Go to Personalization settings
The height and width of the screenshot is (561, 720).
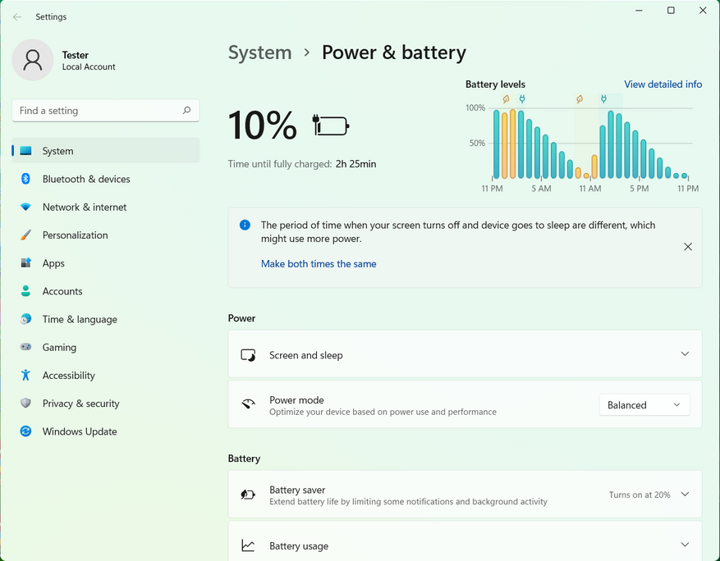click(x=75, y=235)
